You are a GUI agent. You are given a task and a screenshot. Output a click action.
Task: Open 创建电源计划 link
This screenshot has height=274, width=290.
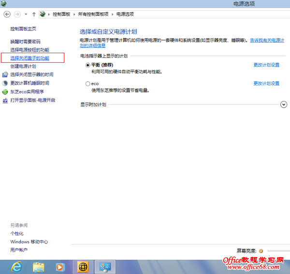(x=23, y=66)
